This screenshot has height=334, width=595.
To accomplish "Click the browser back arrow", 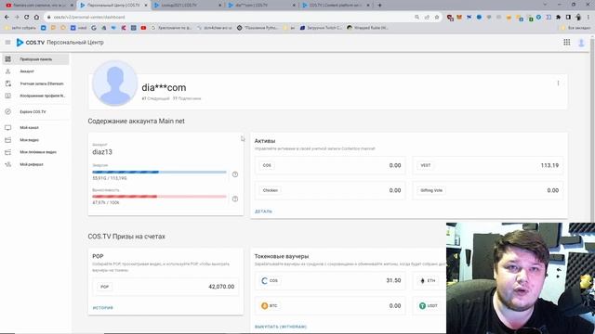I will click(x=7, y=17).
